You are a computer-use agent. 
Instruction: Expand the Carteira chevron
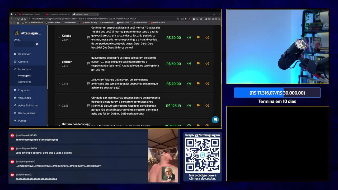41,61
